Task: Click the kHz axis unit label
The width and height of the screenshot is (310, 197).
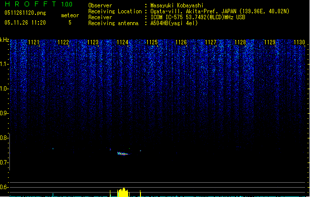Action: (x=4, y=40)
